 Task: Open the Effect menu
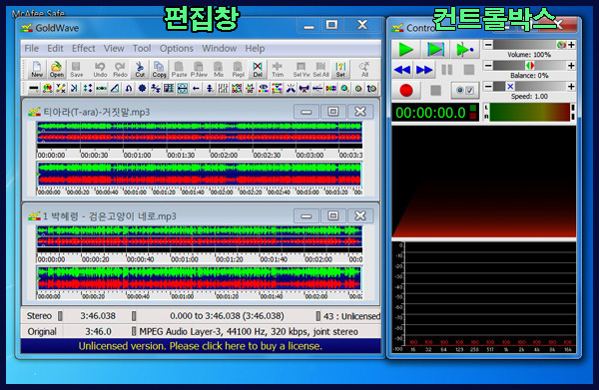tap(83, 49)
